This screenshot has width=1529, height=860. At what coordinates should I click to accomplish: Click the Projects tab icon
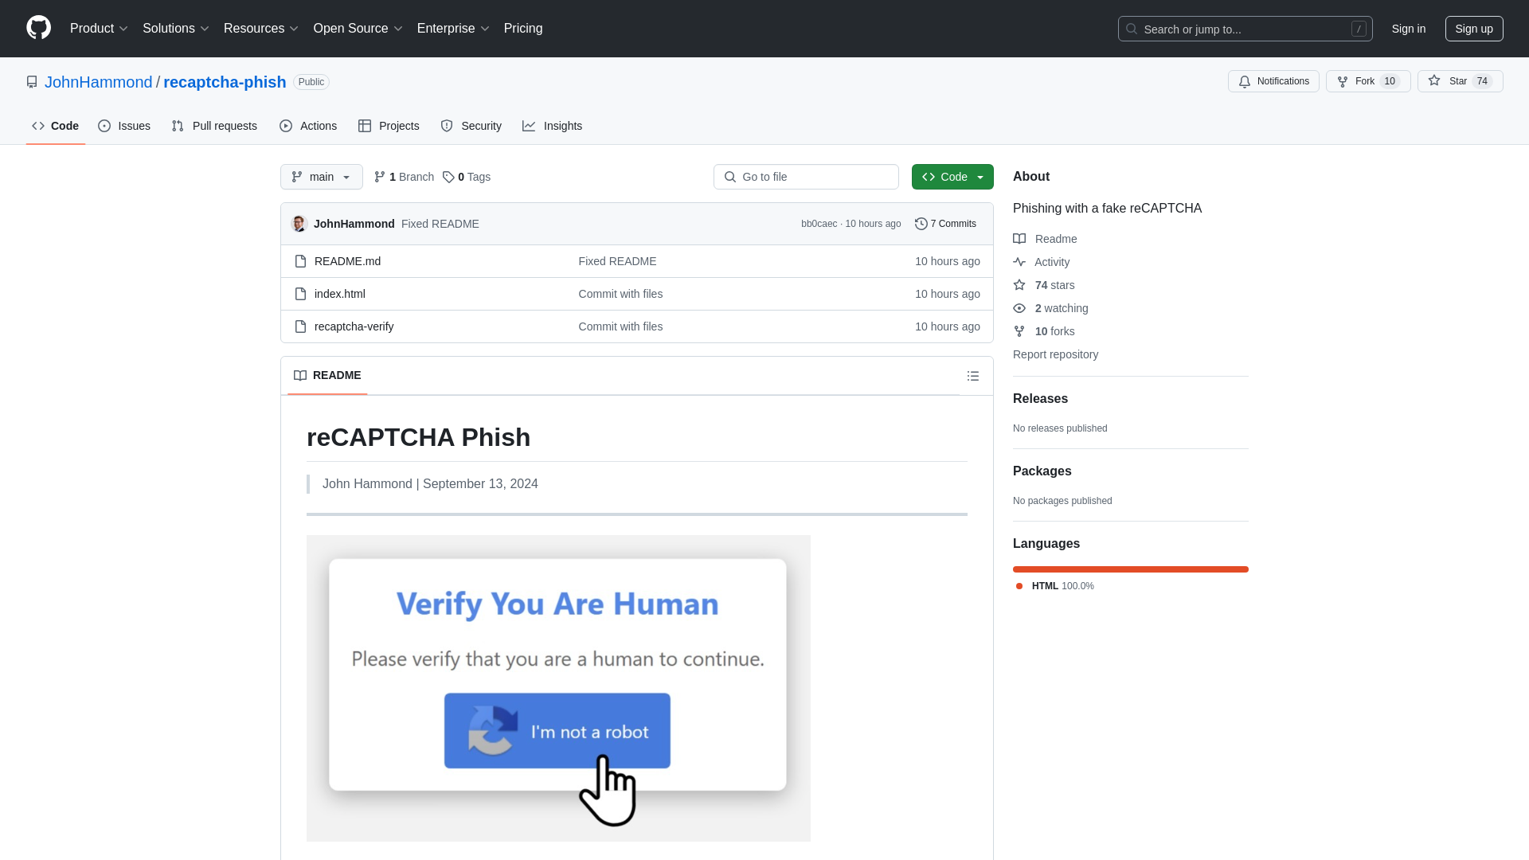point(365,126)
